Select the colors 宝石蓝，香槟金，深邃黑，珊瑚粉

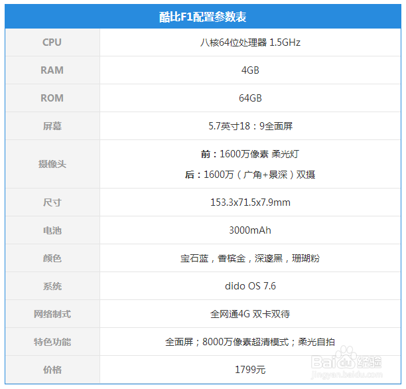tap(250, 258)
